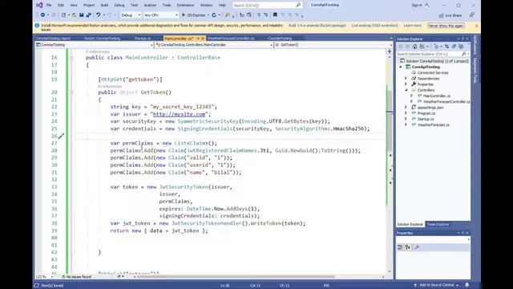513x289 pixels.
Task: Click the search magnifier icon in title bar
Action: coord(298,6)
